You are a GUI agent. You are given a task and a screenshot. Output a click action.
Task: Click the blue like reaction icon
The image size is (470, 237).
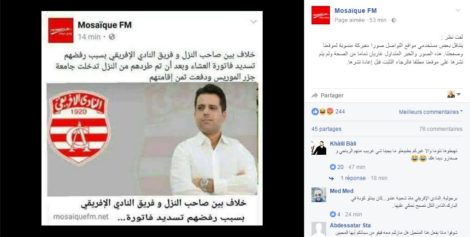click(x=315, y=112)
